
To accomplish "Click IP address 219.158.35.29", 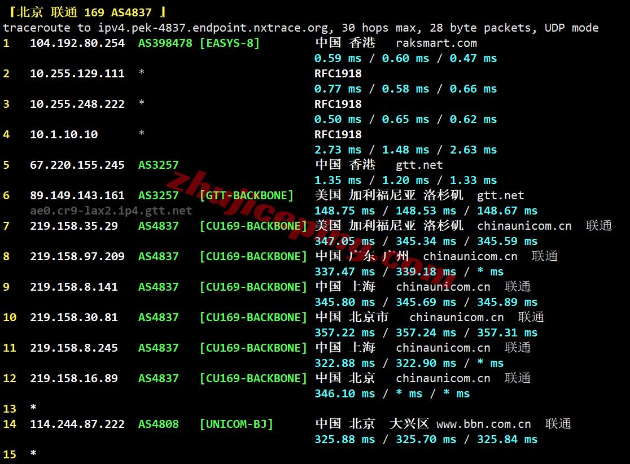I will click(74, 226).
